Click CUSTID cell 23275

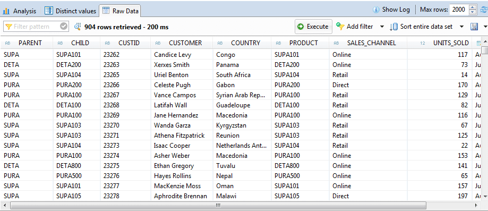[125, 166]
